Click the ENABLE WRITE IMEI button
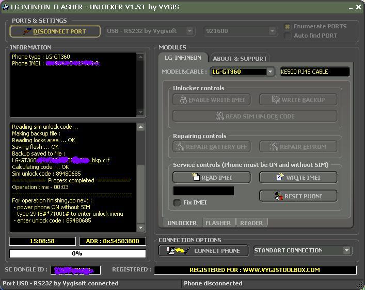This screenshot has height=290, width=365. click(x=212, y=100)
